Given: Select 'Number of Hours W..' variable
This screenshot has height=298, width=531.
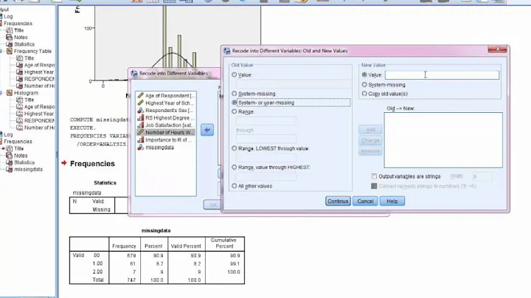Looking at the screenshot, I should 166,133.
